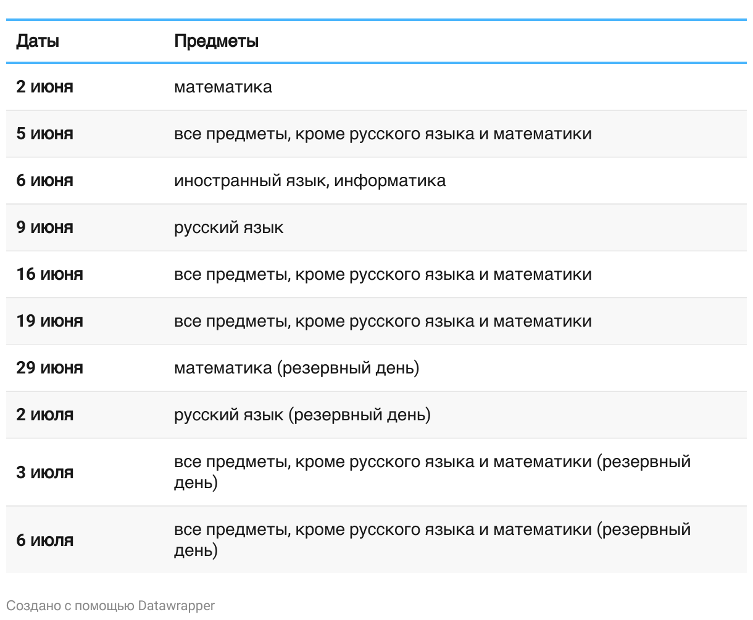Click русский язык (резервный день) cell

tap(302, 415)
